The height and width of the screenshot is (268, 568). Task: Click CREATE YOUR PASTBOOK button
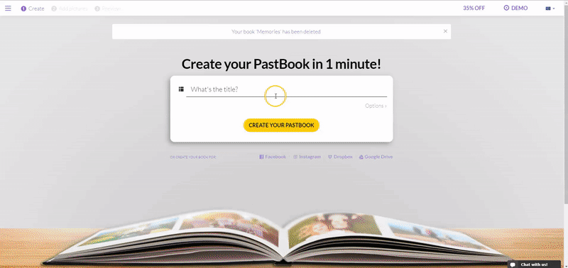(281, 125)
